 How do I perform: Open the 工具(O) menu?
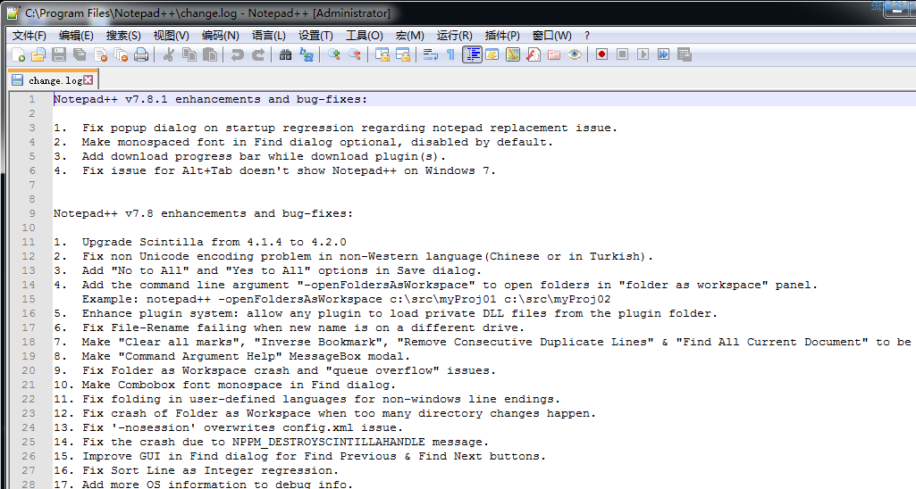pos(365,36)
